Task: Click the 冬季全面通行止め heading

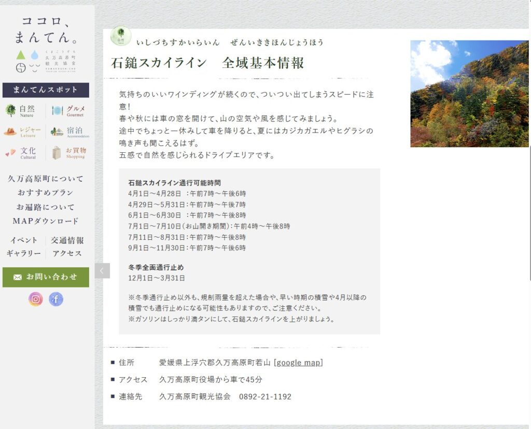Action: pos(156,267)
